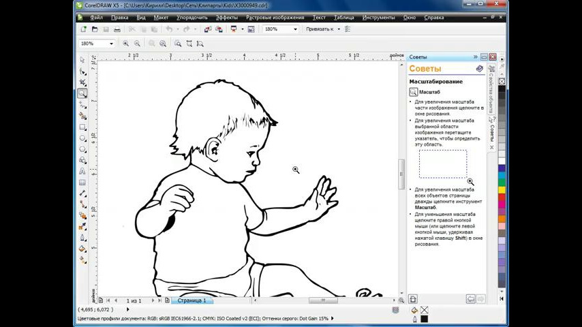The height and width of the screenshot is (327, 582).
Task: Expand the 'Привязать к' snap dropdown
Action: tap(339, 29)
